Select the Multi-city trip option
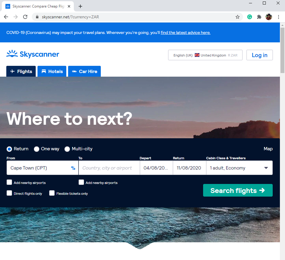Image resolution: width=285 pixels, height=260 pixels. click(x=67, y=149)
